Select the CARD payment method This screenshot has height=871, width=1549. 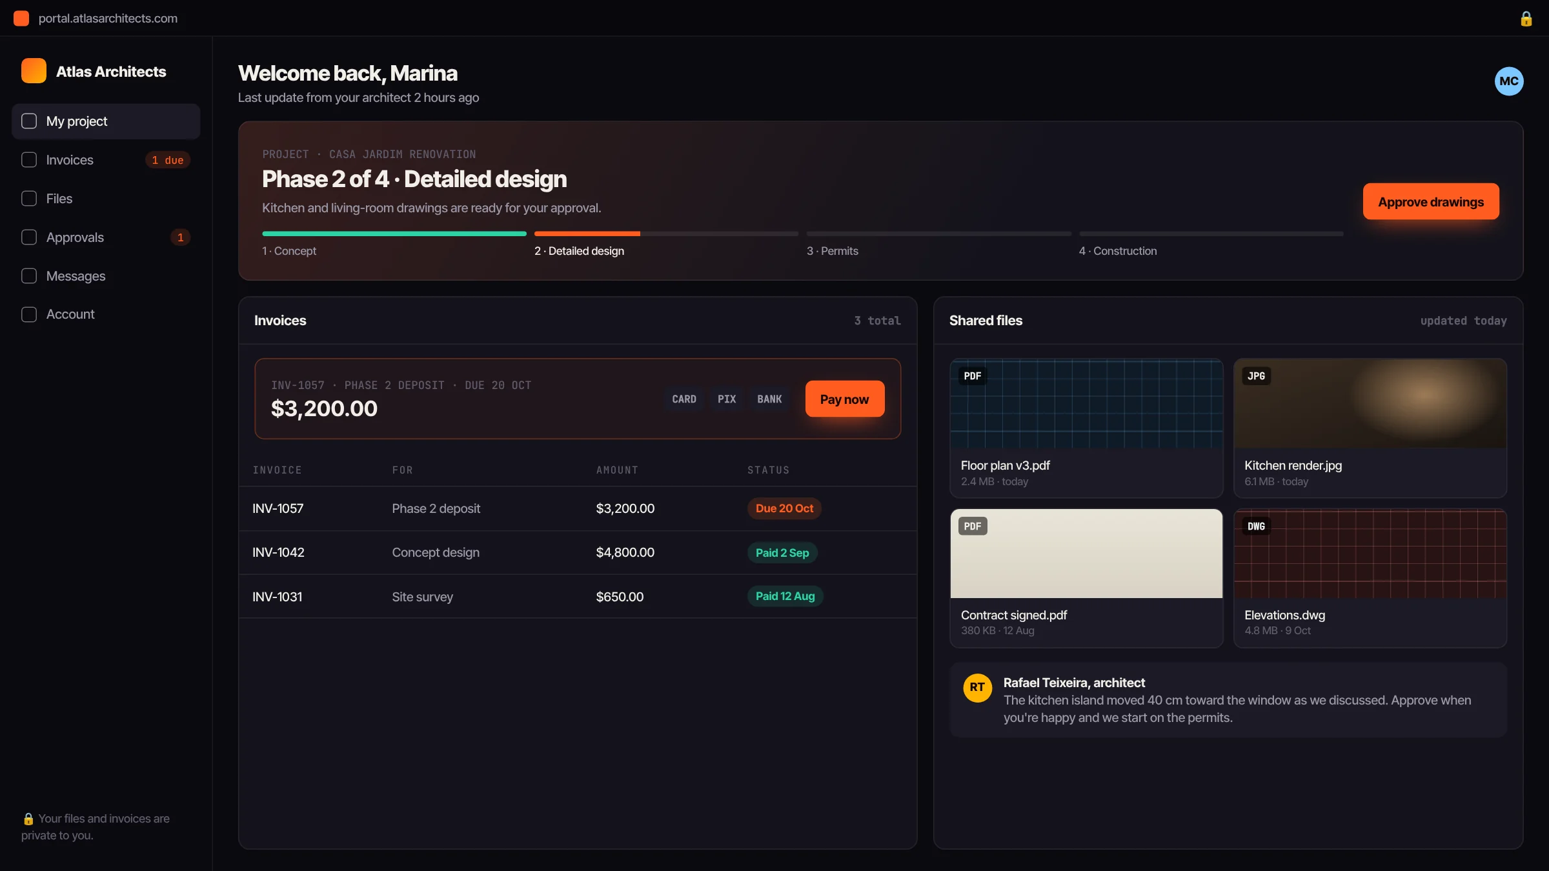(x=684, y=399)
